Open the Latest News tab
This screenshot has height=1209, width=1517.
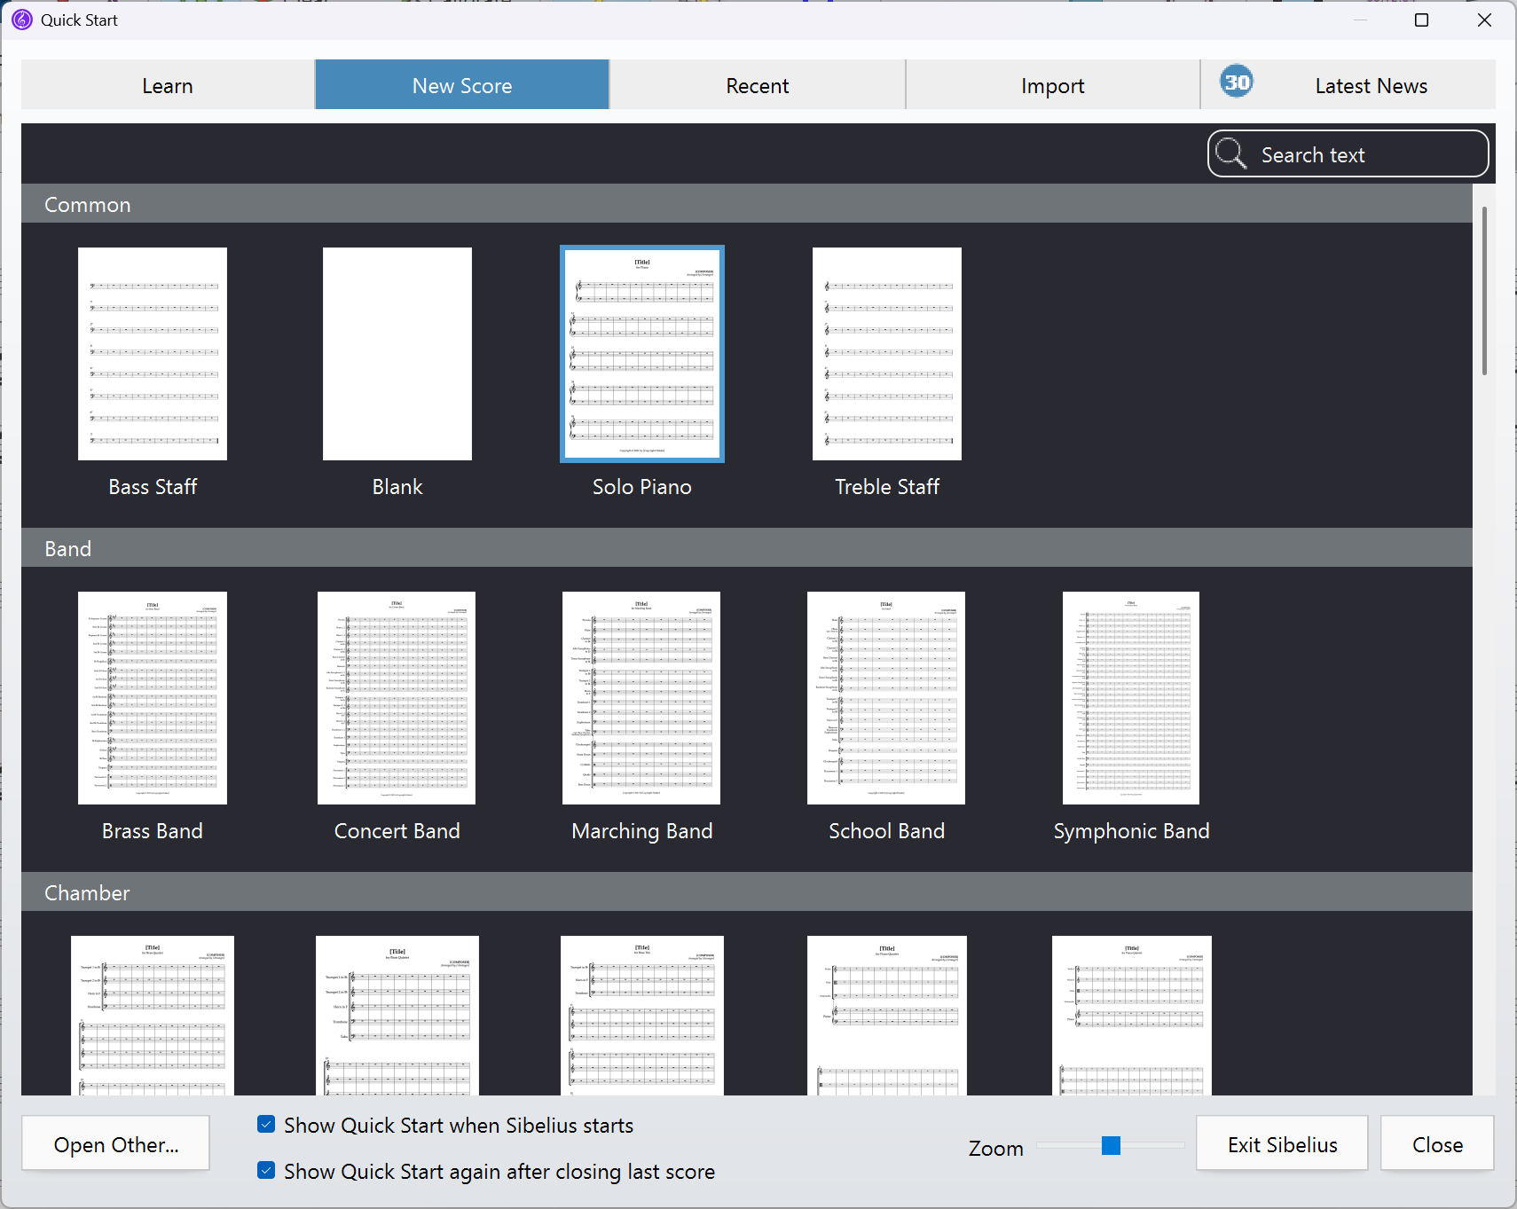pos(1348,85)
